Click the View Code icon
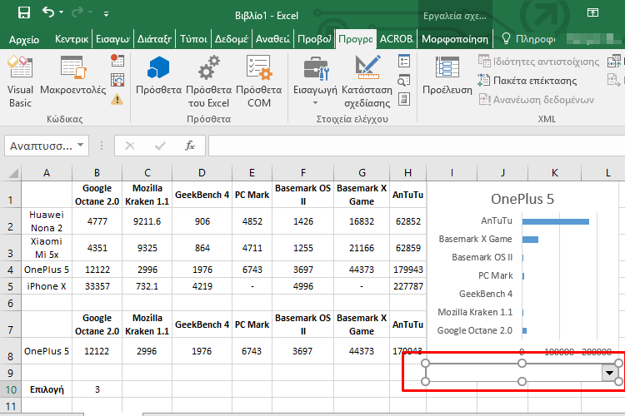This screenshot has width=625, height=416. (x=404, y=80)
